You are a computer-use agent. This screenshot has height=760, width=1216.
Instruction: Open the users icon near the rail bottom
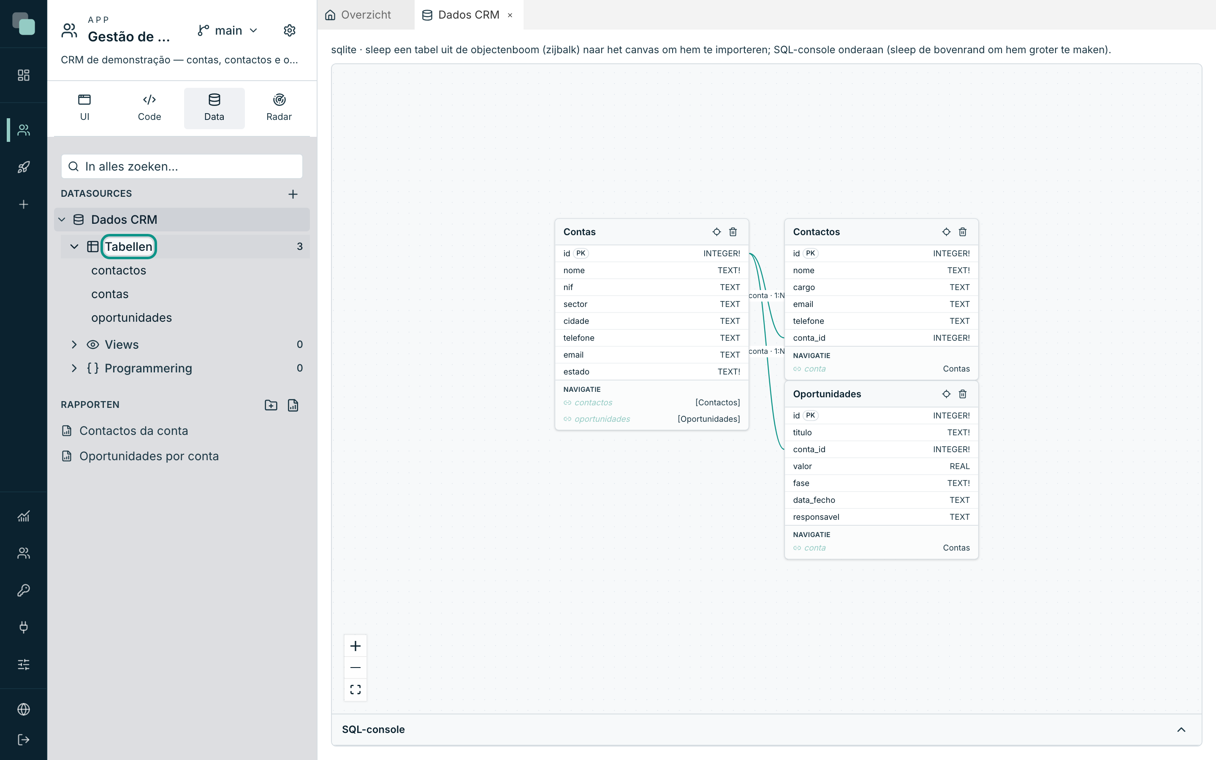pos(24,553)
